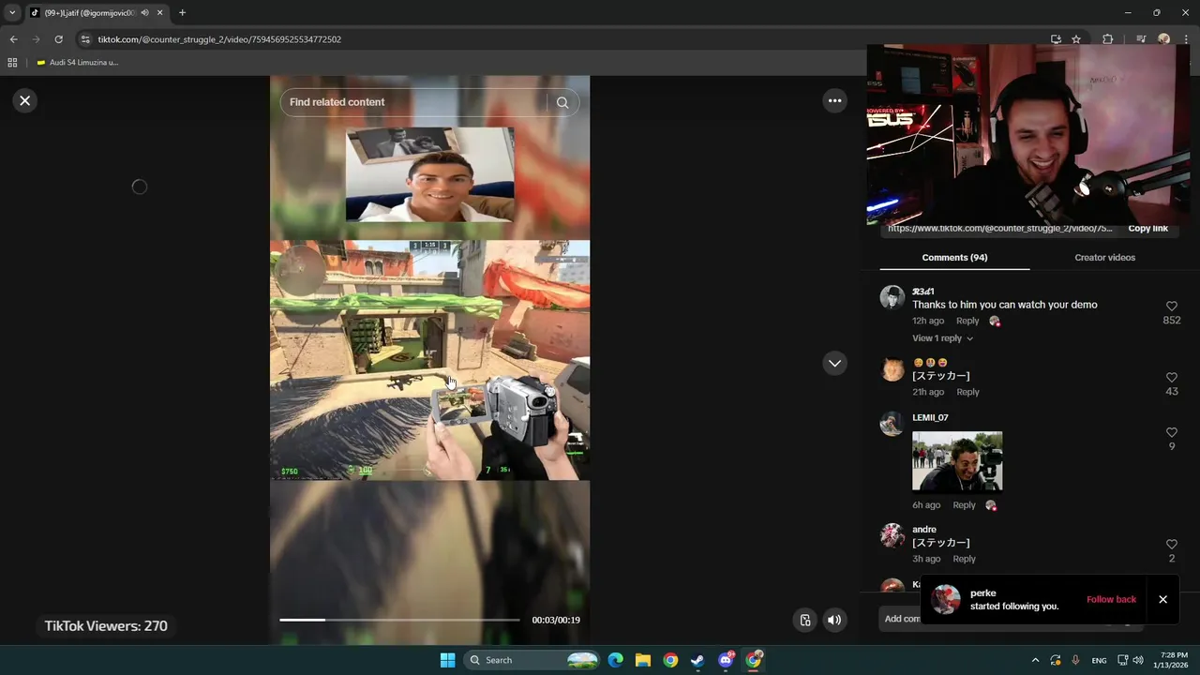Screen dimensions: 1200x675
Task: Open a new browser tab
Action: (182, 13)
